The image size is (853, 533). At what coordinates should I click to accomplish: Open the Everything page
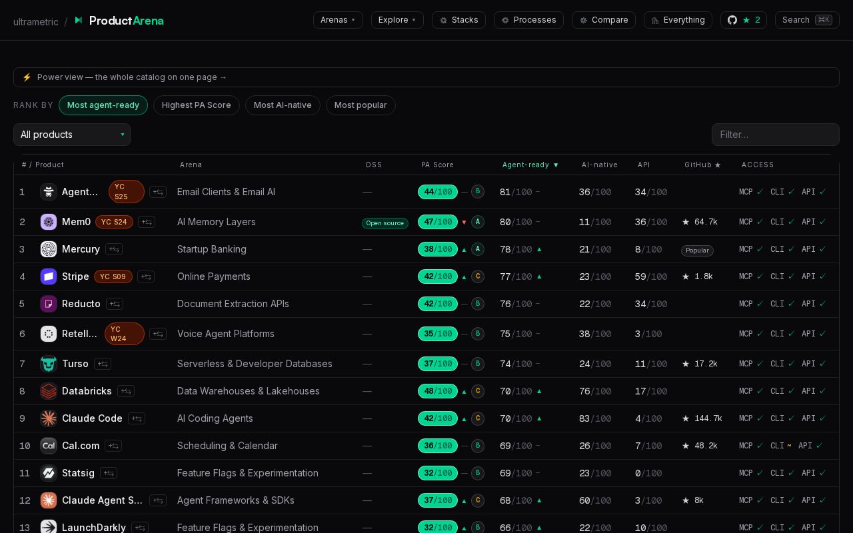click(x=678, y=20)
